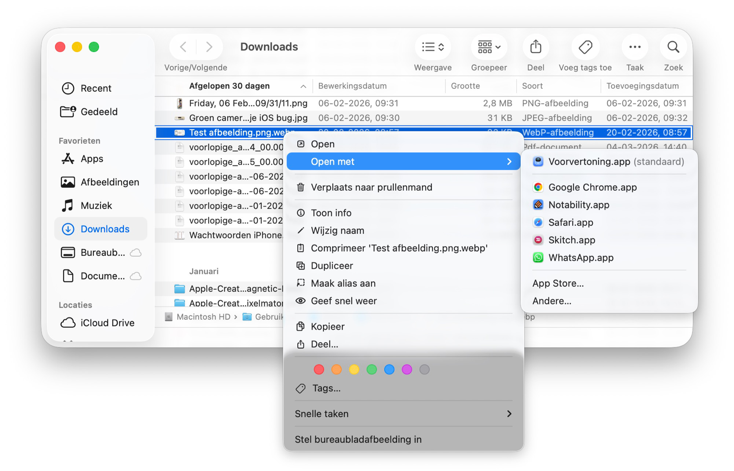Select Verplaats naar prullenmand
The width and height of the screenshot is (734, 471).
point(371,187)
